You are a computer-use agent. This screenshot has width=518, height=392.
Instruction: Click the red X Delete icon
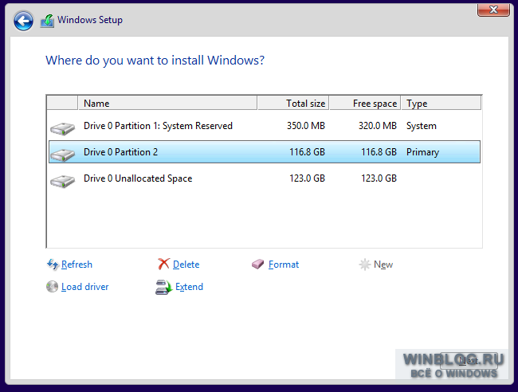163,264
